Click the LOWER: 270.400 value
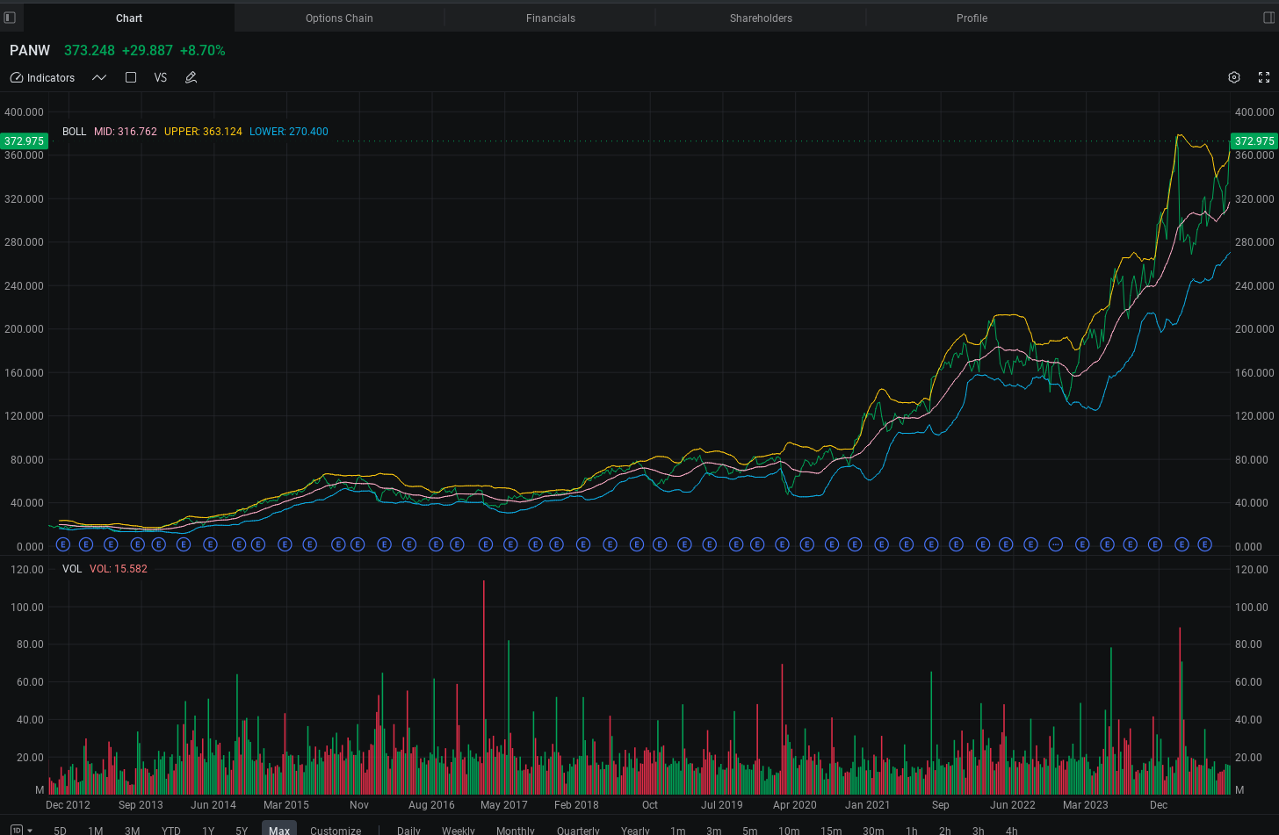The image size is (1279, 835). click(x=289, y=132)
